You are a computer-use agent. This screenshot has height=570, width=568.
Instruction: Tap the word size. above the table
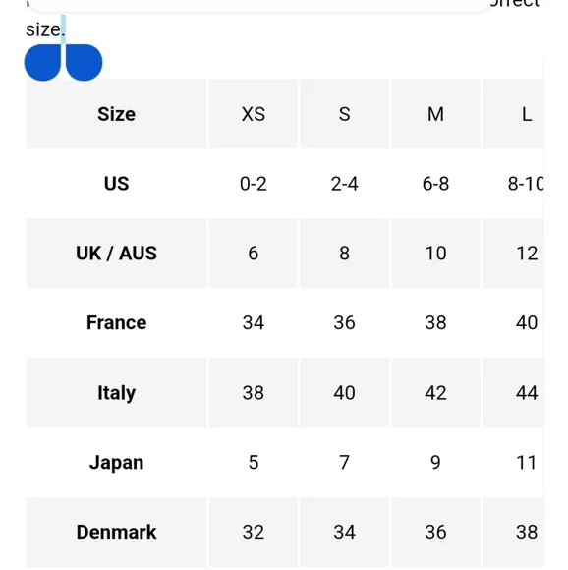pos(45,29)
